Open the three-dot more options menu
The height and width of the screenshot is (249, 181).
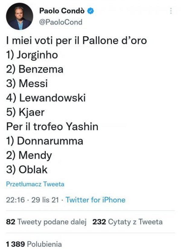tap(171, 11)
